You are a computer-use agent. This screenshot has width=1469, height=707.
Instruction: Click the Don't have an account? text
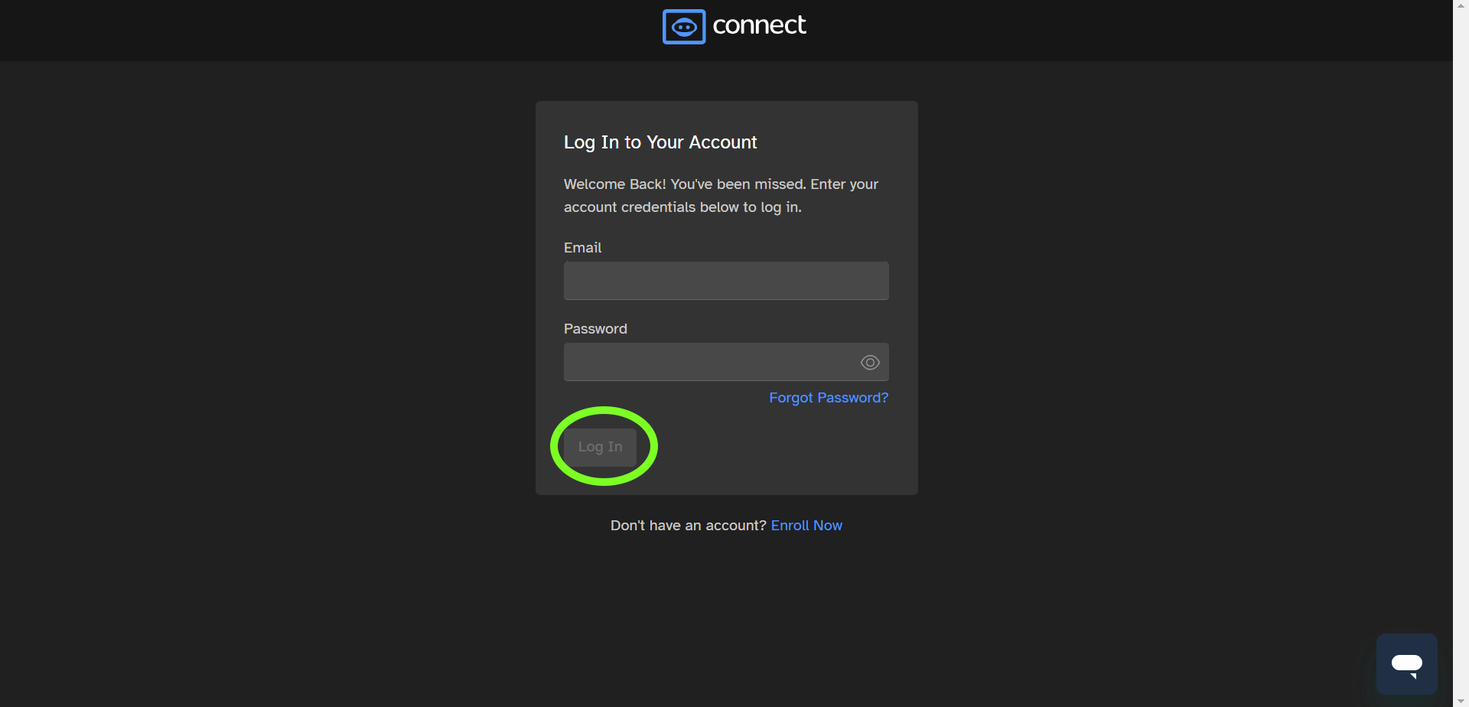[688, 526]
